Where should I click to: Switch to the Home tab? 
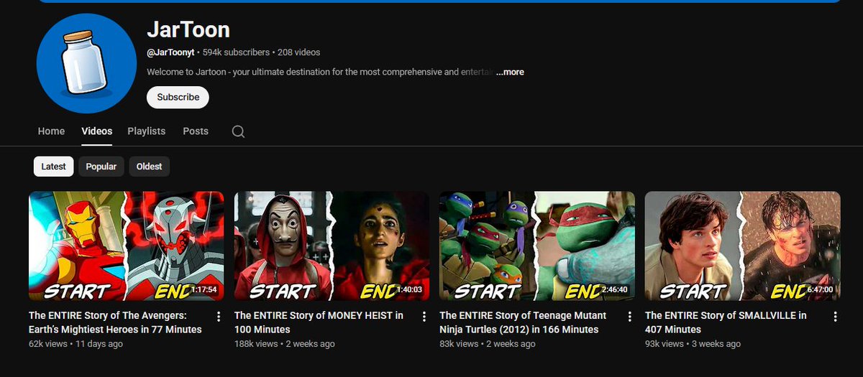(51, 131)
